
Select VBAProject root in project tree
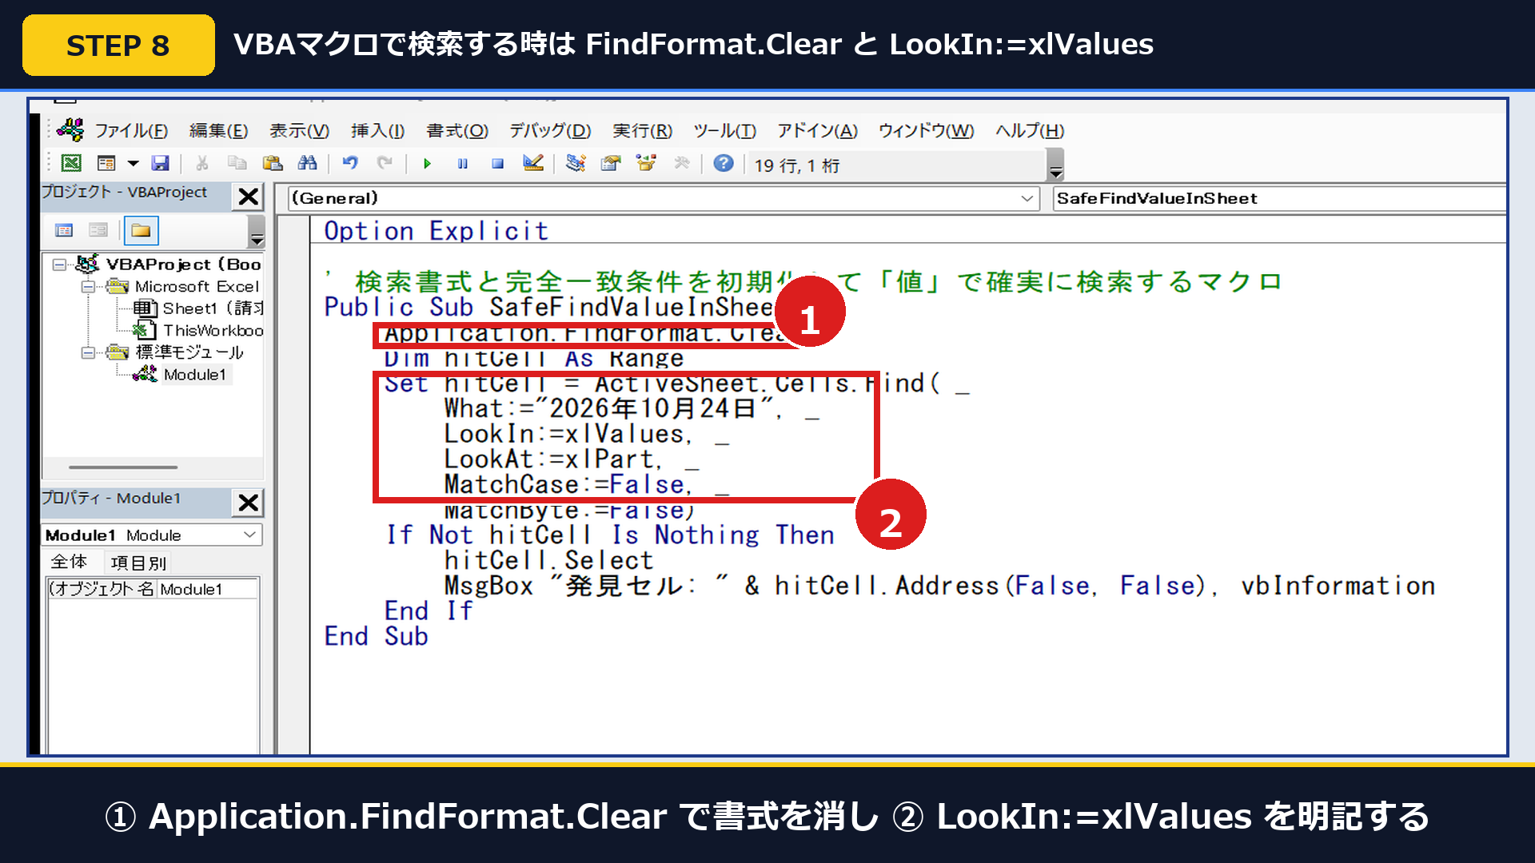[183, 264]
